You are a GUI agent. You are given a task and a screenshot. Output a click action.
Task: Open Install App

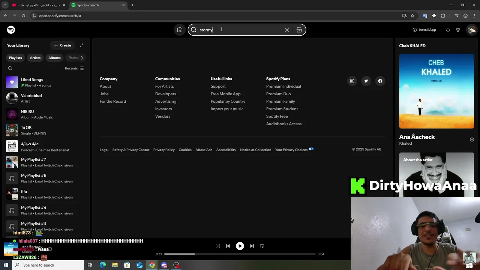click(x=424, y=30)
